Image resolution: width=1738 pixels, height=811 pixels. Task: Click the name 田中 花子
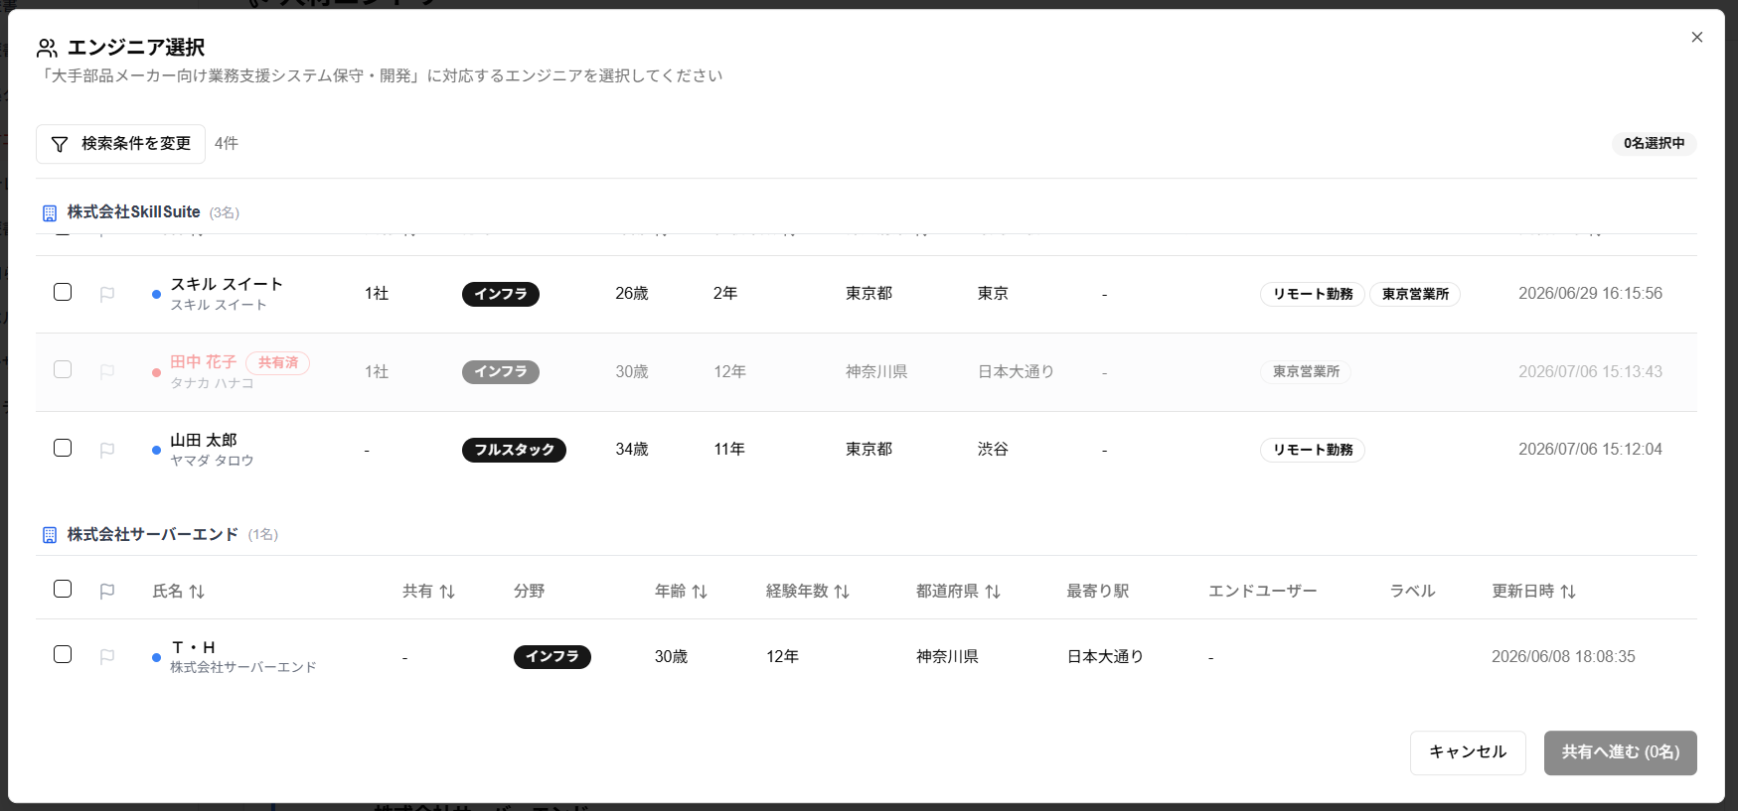coord(204,362)
